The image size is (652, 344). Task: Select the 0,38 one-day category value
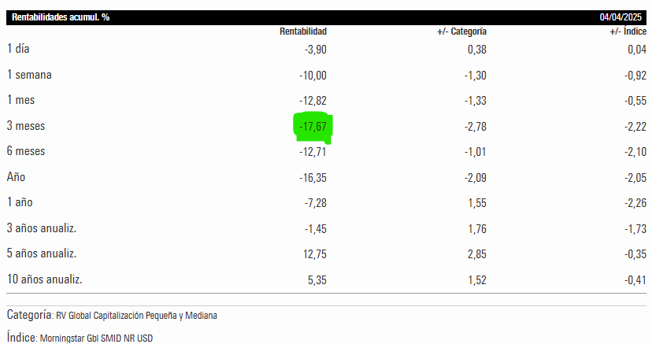[476, 49]
